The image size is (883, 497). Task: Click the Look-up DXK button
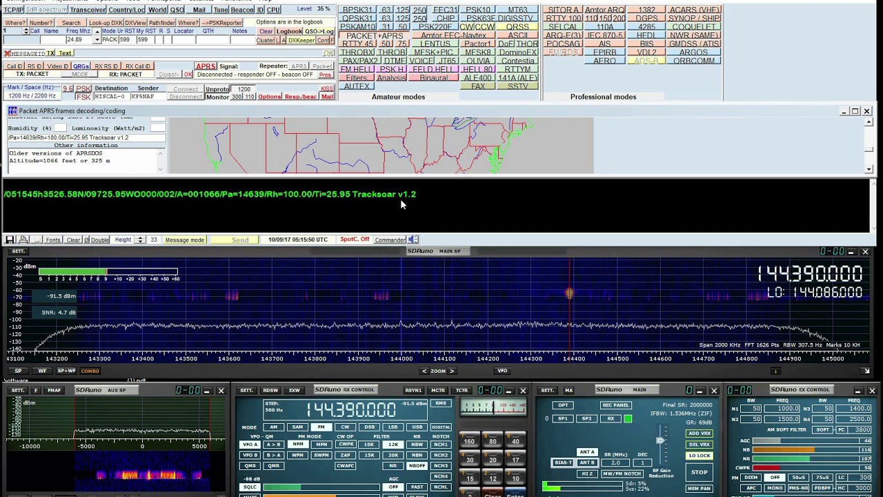pyautogui.click(x=106, y=23)
